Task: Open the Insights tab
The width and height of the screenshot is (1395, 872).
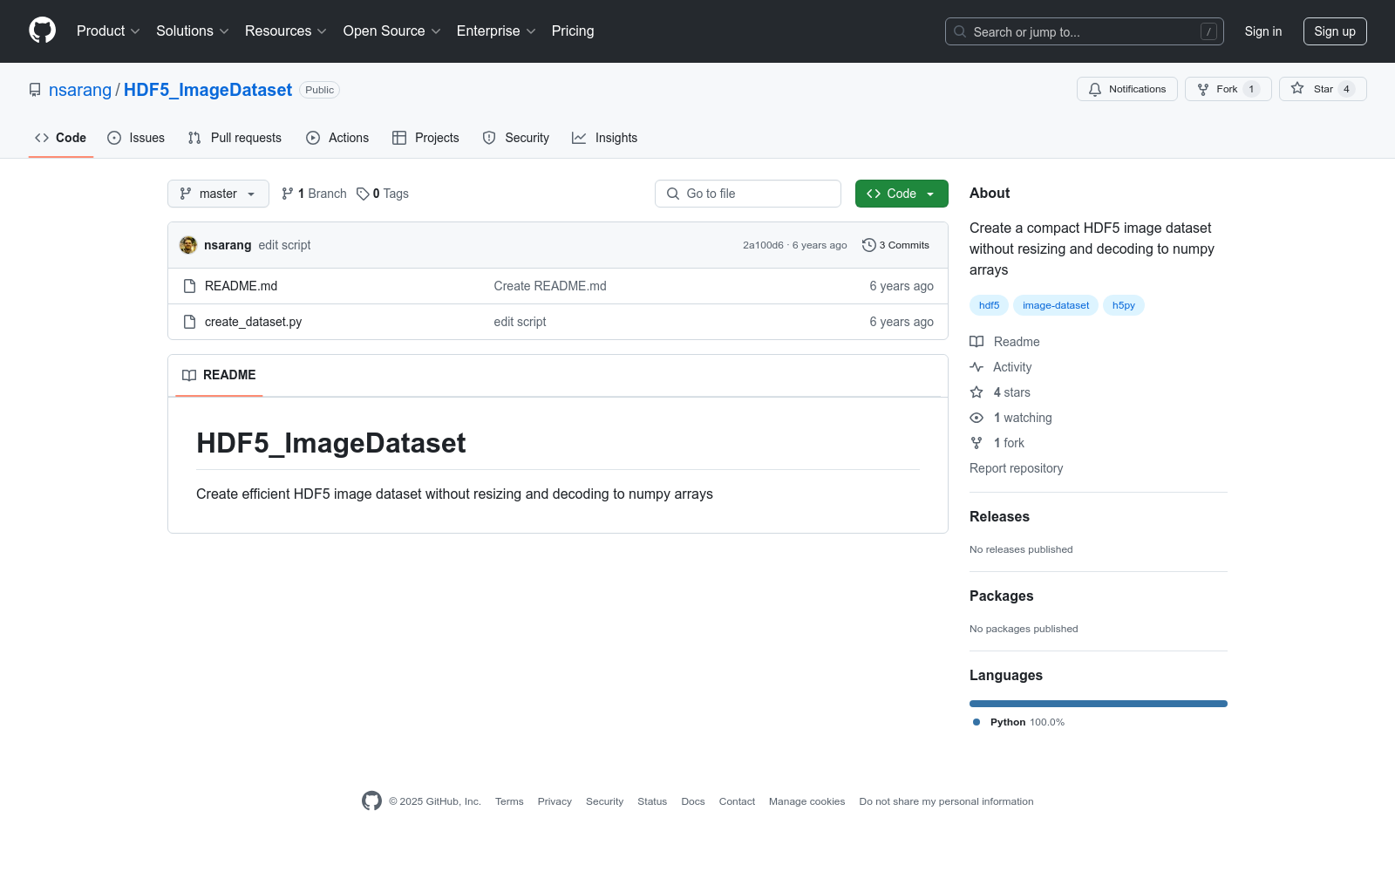Action: pyautogui.click(x=605, y=138)
